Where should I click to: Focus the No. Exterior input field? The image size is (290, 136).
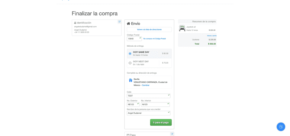pos(133,104)
